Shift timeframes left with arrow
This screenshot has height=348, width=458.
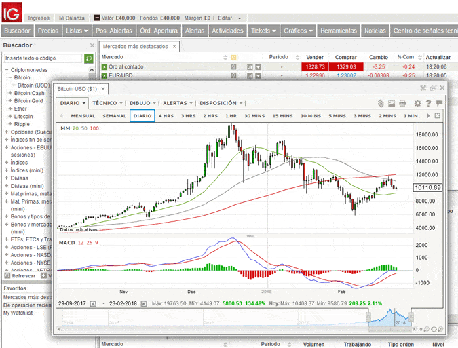(x=62, y=115)
